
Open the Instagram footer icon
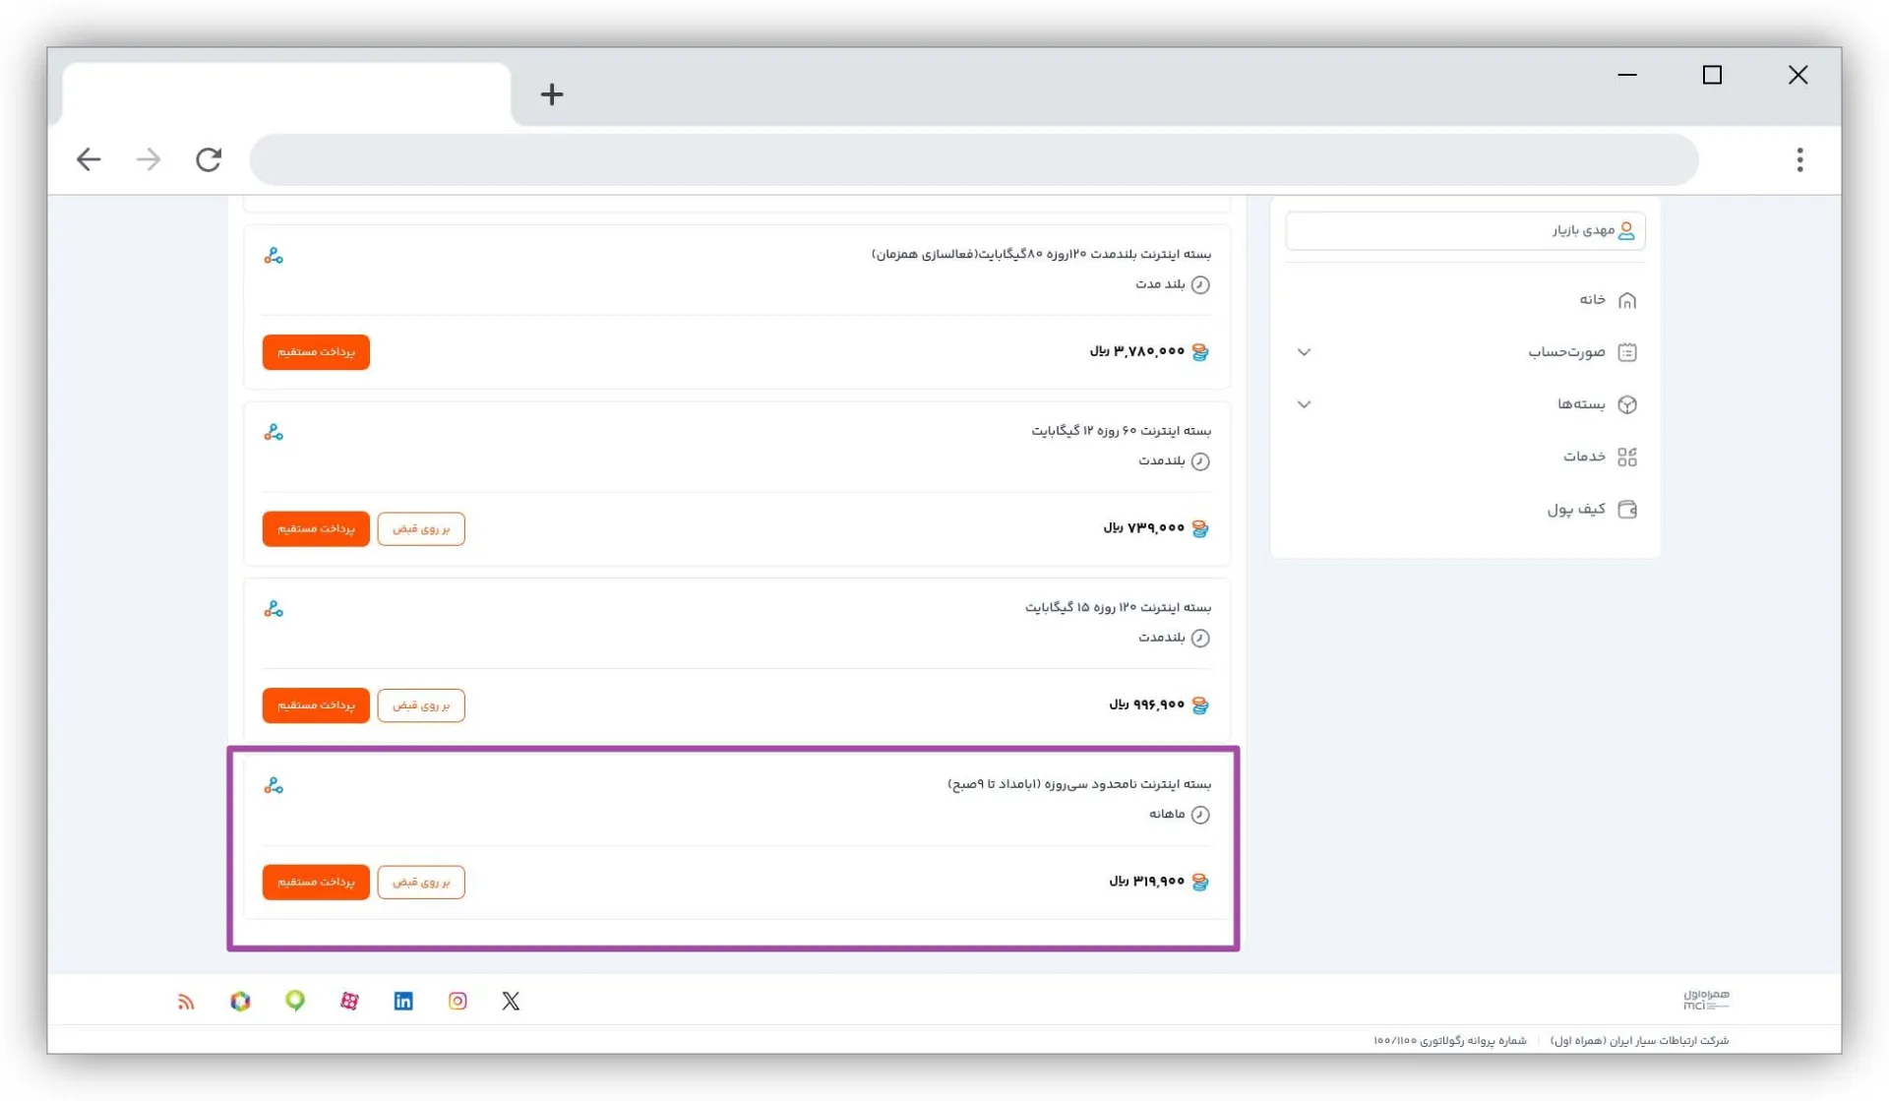coord(457,1001)
